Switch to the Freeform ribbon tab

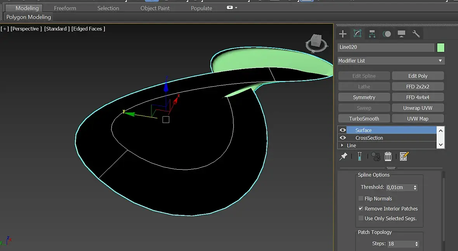pos(65,8)
